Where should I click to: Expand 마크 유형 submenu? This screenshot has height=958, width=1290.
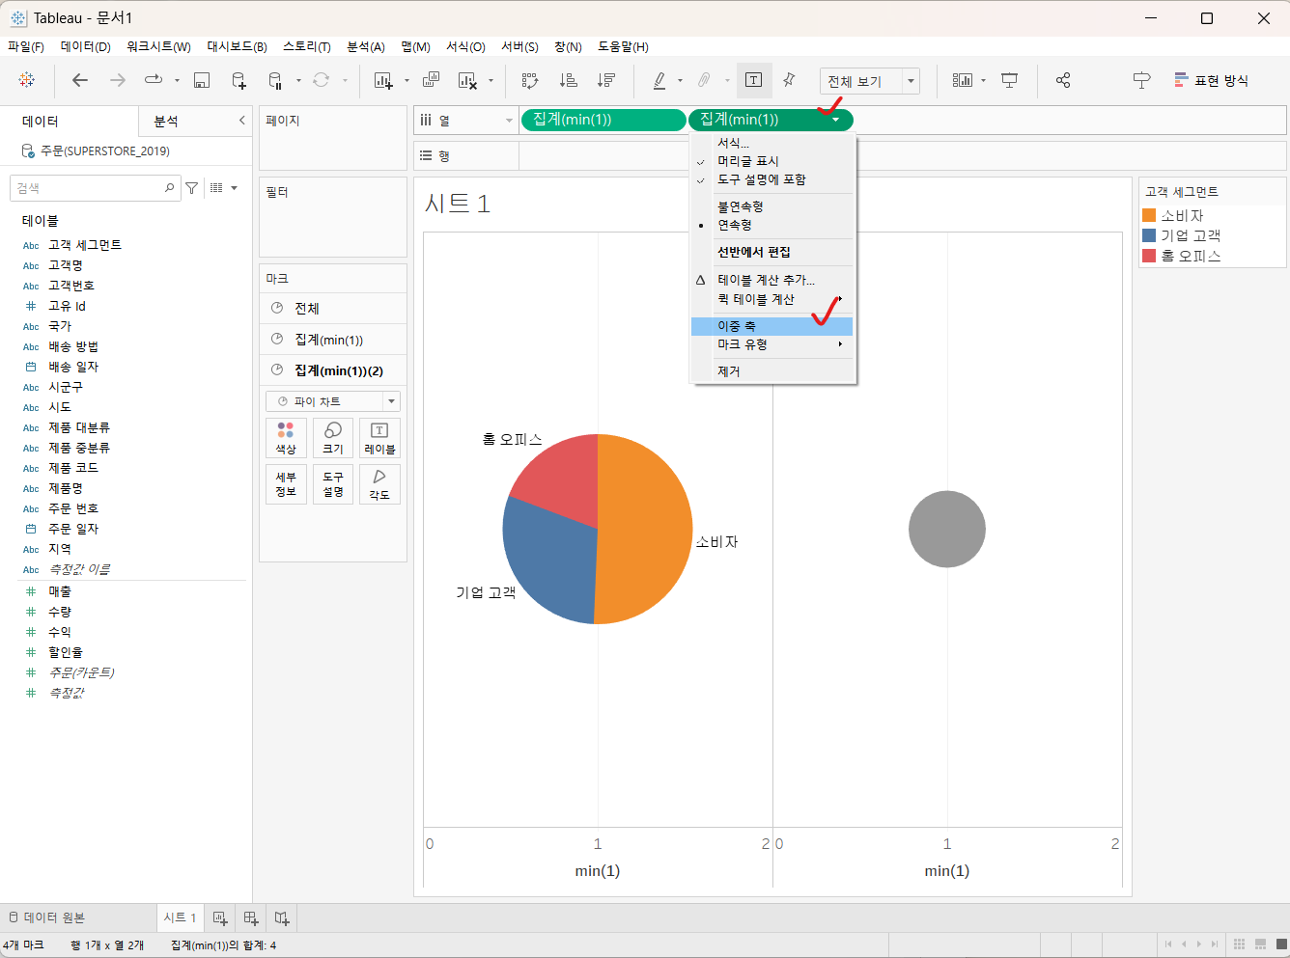[772, 344]
